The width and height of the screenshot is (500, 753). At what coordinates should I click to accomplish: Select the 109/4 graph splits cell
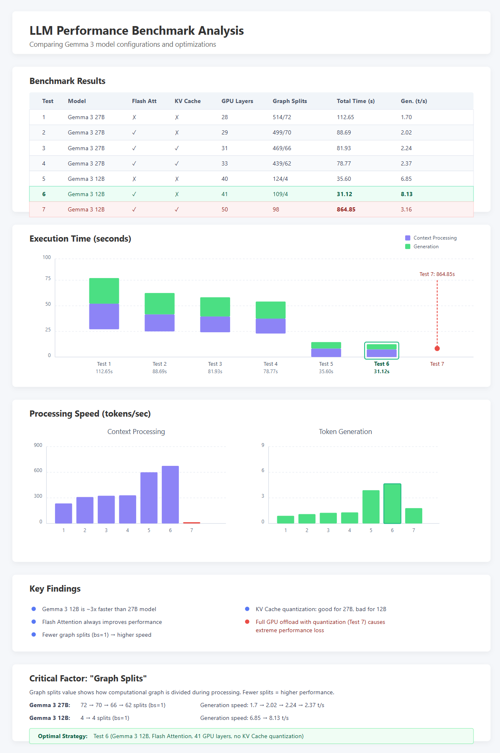click(x=280, y=194)
